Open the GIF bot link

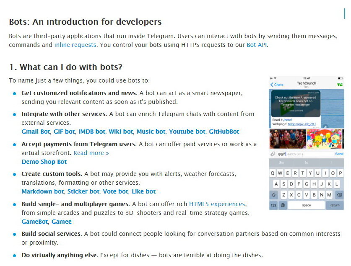(64, 132)
